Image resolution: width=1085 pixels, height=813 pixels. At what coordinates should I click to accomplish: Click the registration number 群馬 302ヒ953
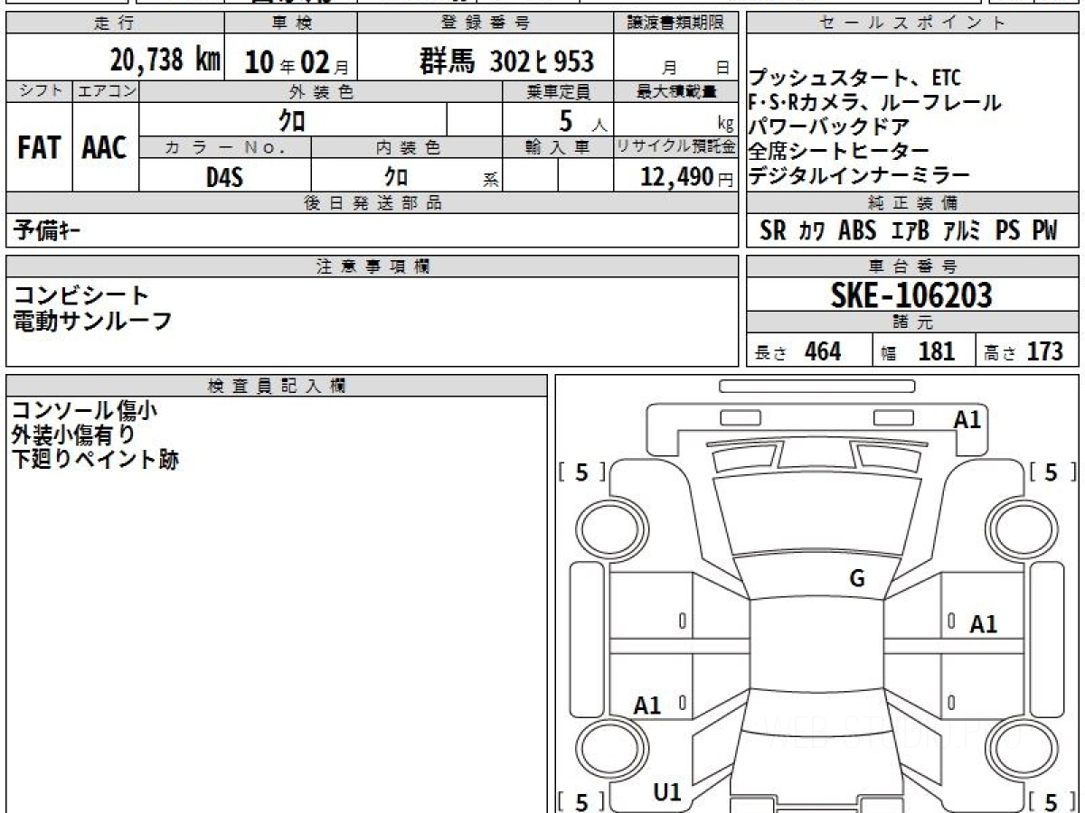(507, 61)
